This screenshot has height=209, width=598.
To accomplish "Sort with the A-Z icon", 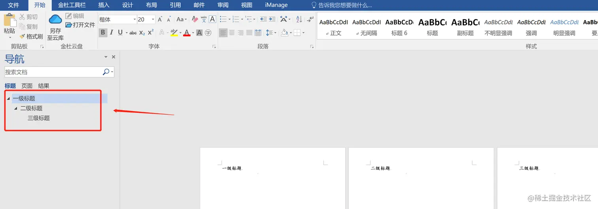I will point(299,19).
